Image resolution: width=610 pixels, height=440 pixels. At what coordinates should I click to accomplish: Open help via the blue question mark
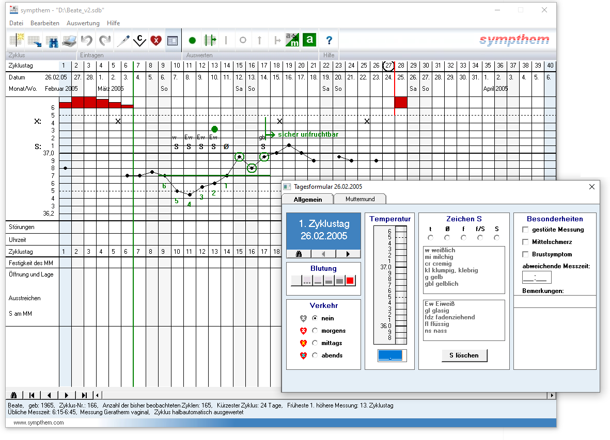click(x=329, y=40)
